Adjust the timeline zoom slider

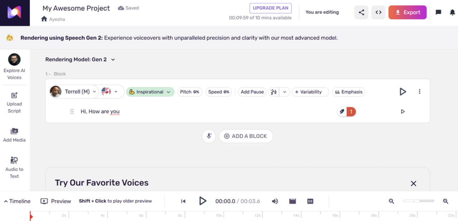click(417, 201)
